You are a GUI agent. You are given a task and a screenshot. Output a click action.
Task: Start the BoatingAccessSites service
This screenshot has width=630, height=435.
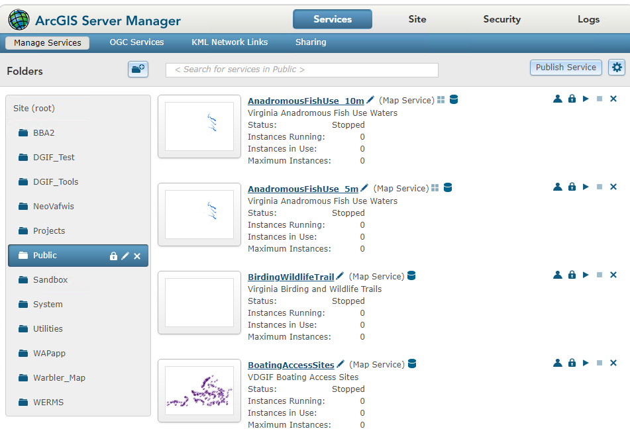click(586, 363)
